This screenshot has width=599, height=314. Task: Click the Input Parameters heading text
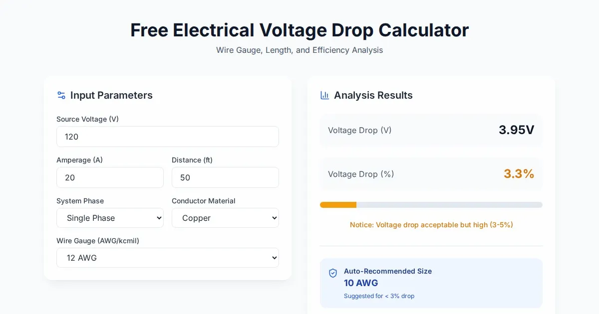click(111, 95)
